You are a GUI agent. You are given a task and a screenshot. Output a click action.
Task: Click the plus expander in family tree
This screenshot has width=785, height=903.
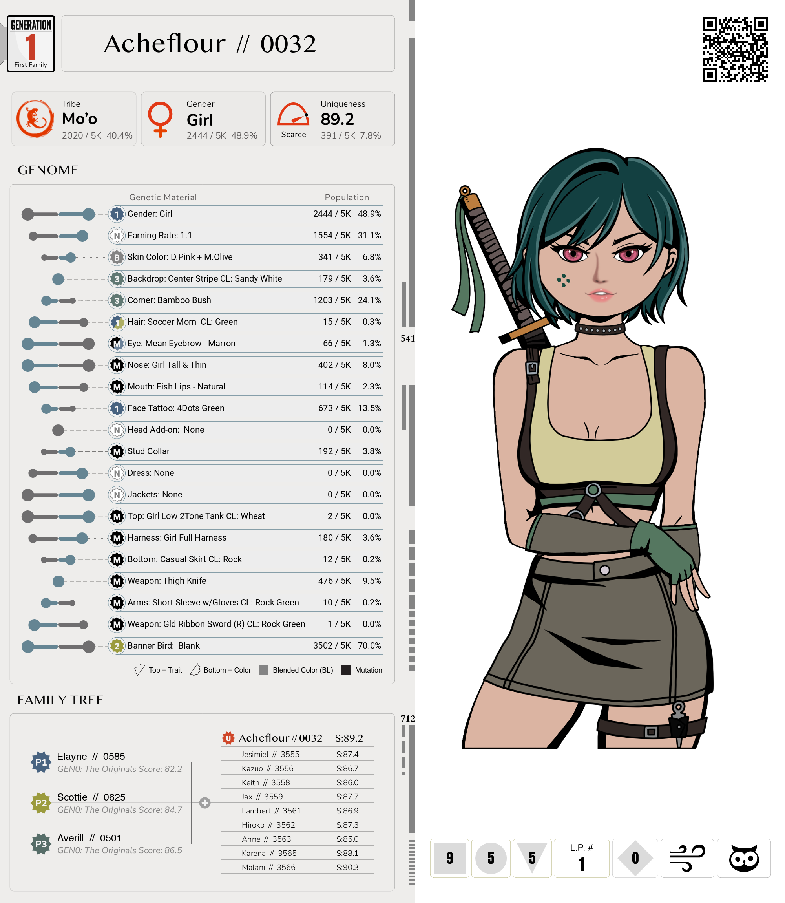click(204, 802)
